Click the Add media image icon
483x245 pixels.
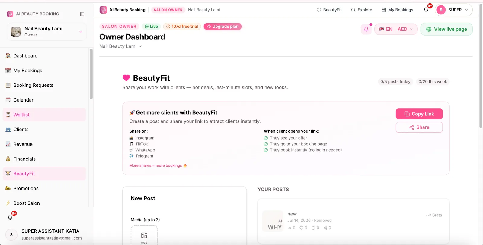144,235
